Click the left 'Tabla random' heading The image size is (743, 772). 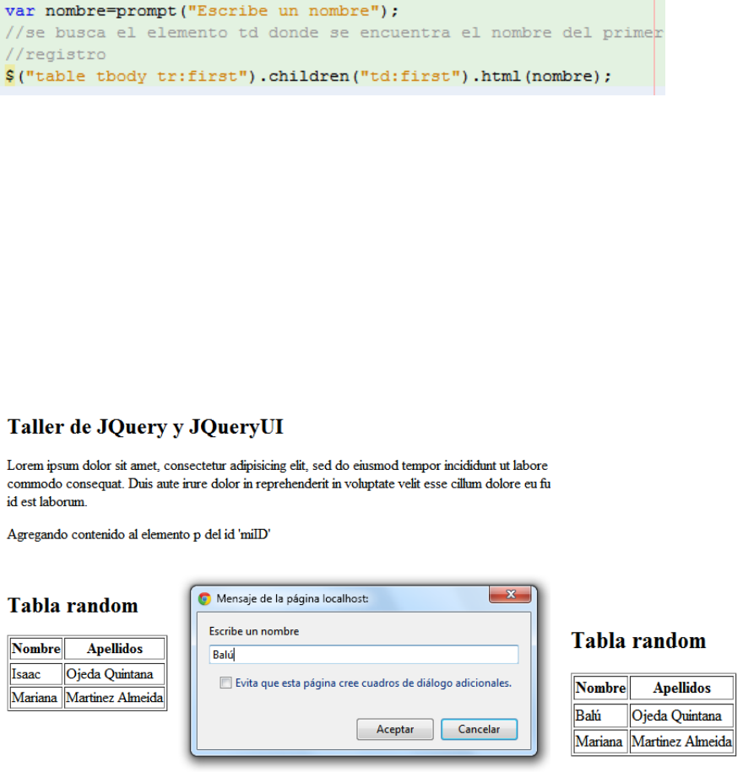click(73, 606)
